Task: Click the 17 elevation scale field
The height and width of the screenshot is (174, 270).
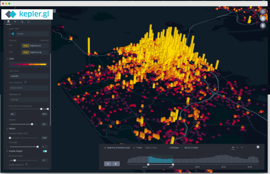Action: point(45,160)
